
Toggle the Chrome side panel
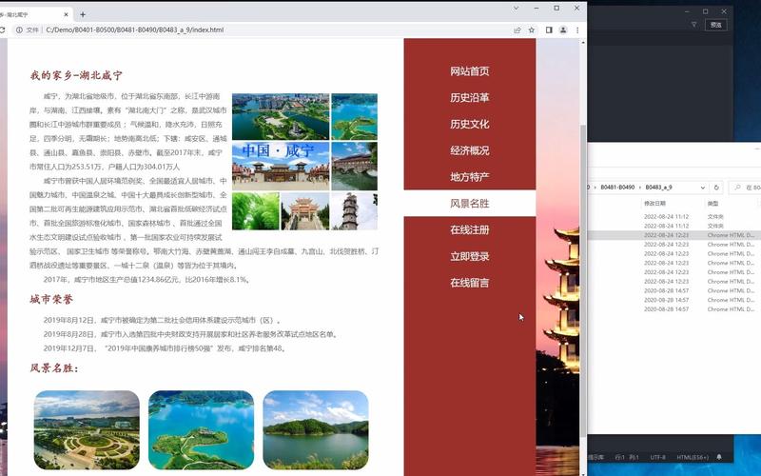549,30
